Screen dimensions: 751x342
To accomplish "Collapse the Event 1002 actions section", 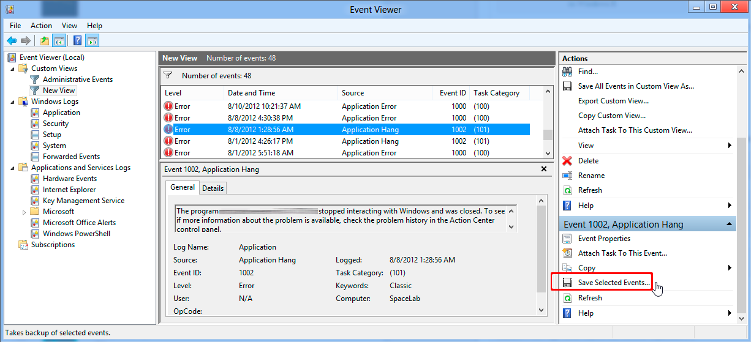I will click(x=729, y=225).
